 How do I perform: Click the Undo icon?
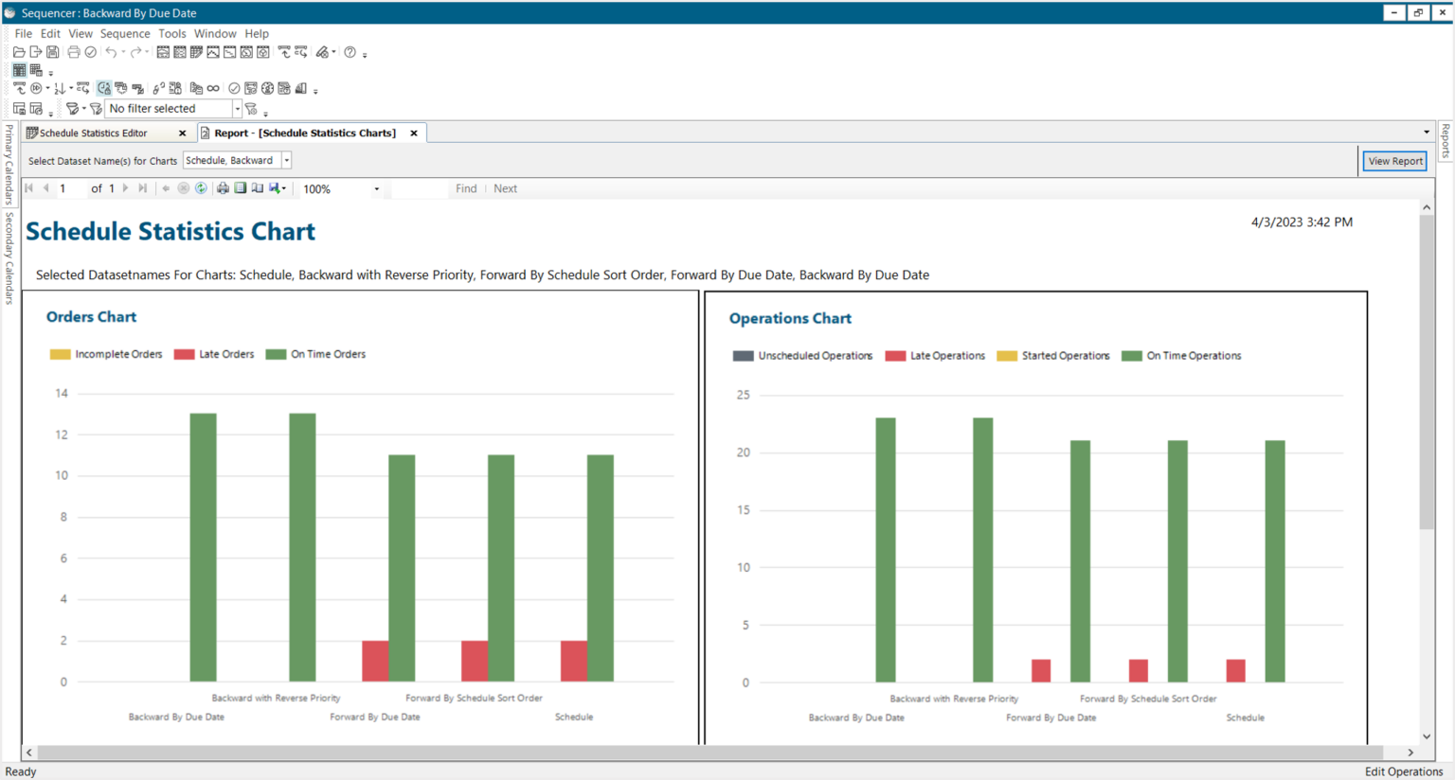112,52
